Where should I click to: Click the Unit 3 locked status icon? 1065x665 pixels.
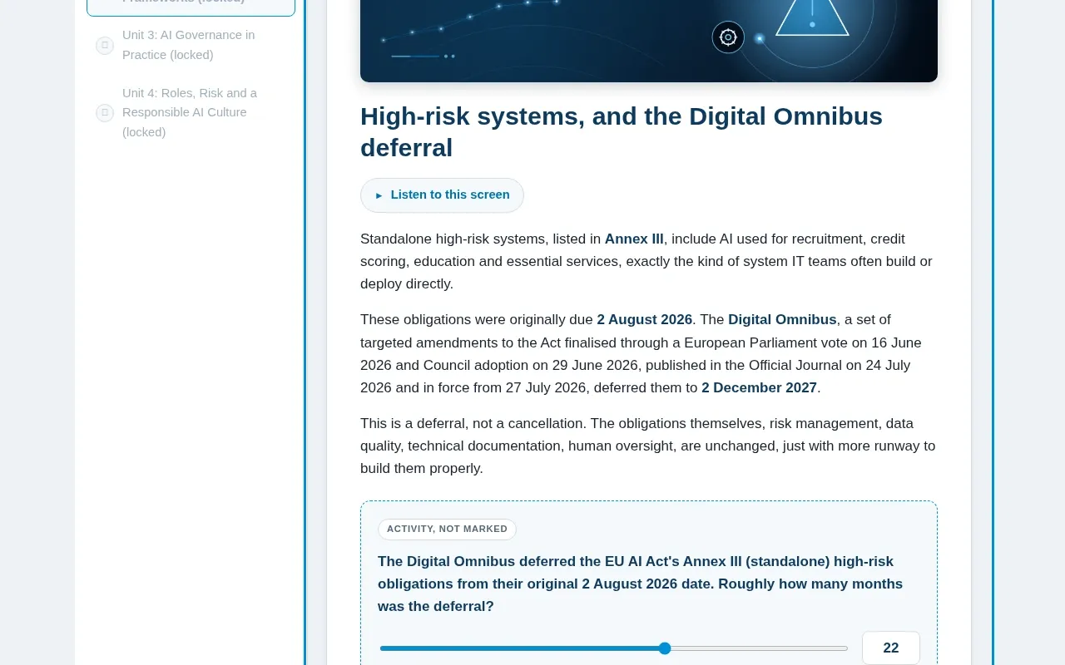105,46
